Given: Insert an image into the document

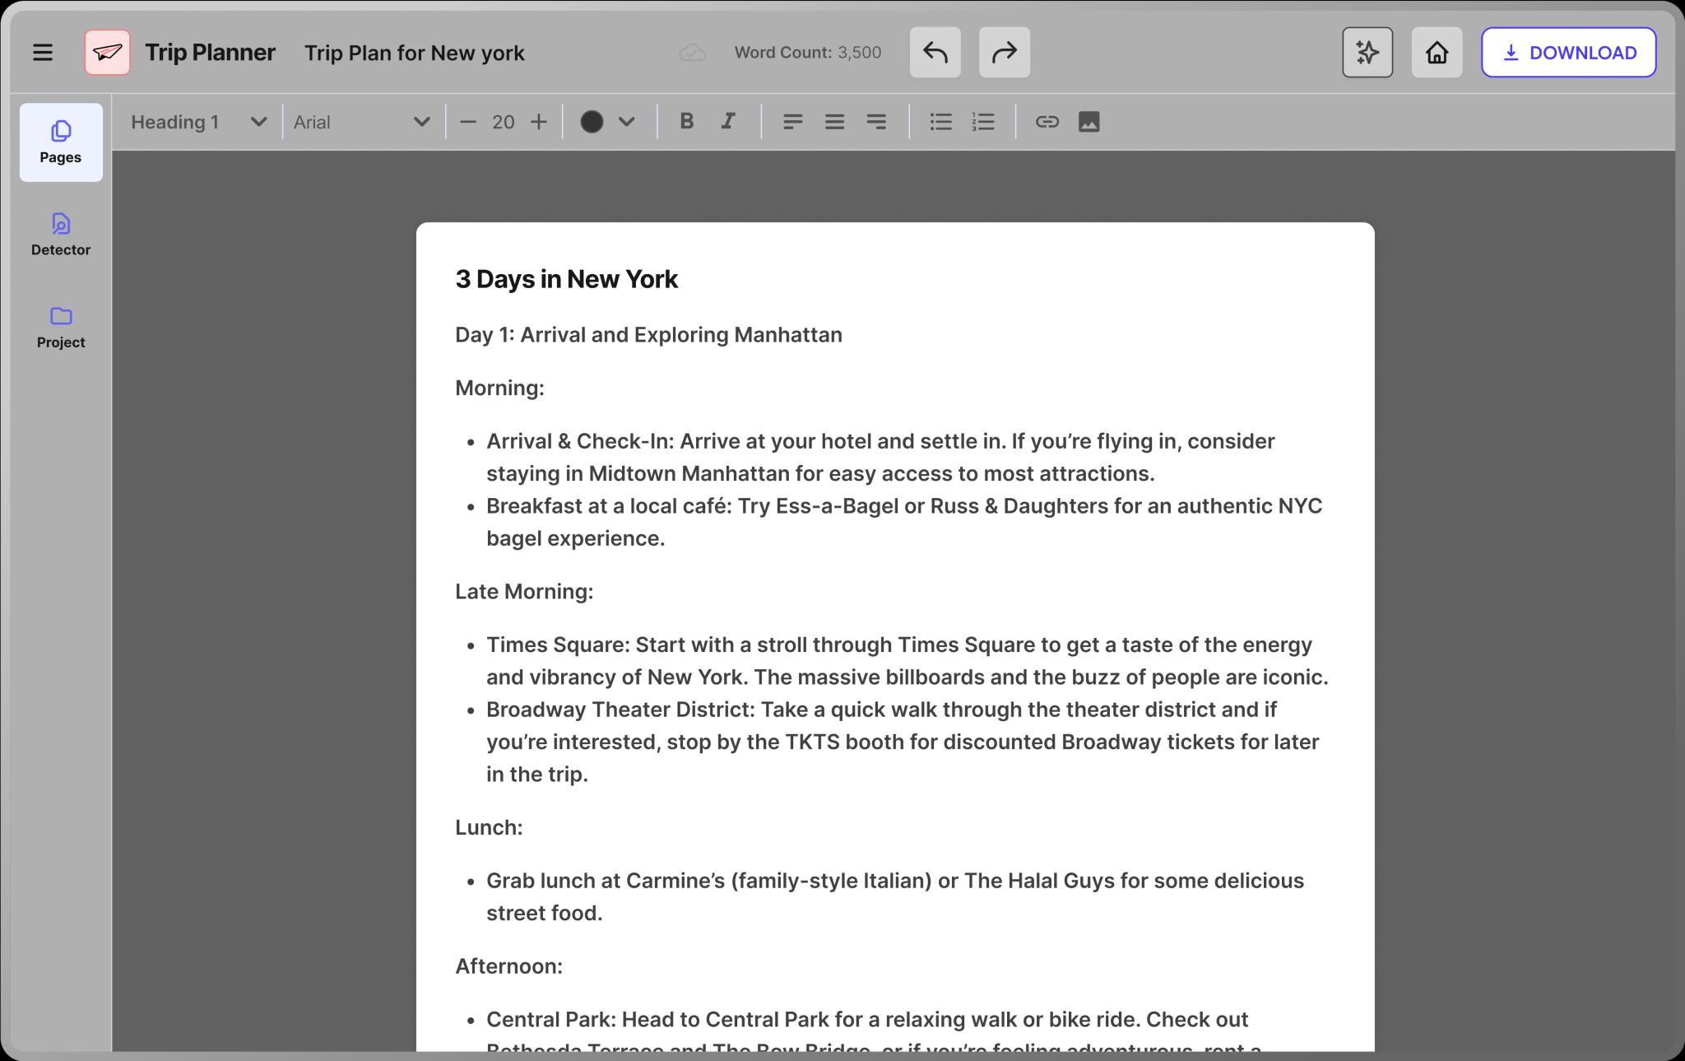Looking at the screenshot, I should pos(1089,122).
